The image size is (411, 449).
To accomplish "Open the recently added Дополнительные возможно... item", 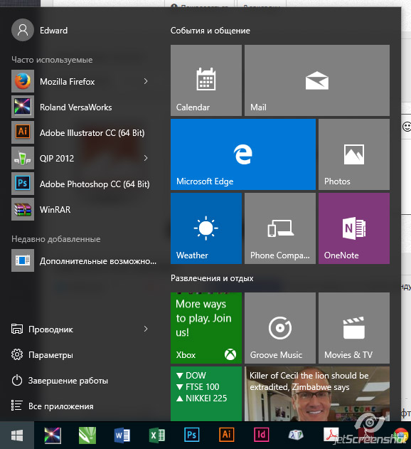I will click(84, 260).
